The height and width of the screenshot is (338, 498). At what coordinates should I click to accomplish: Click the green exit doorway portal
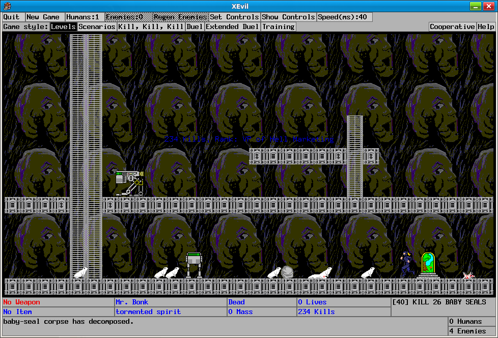[x=428, y=265]
